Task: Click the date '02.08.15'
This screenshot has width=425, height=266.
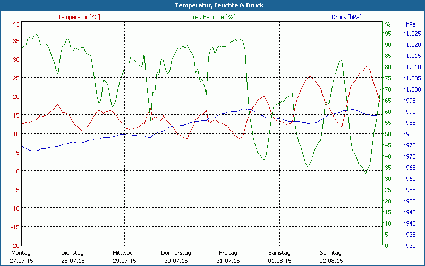Action: [x=331, y=261]
